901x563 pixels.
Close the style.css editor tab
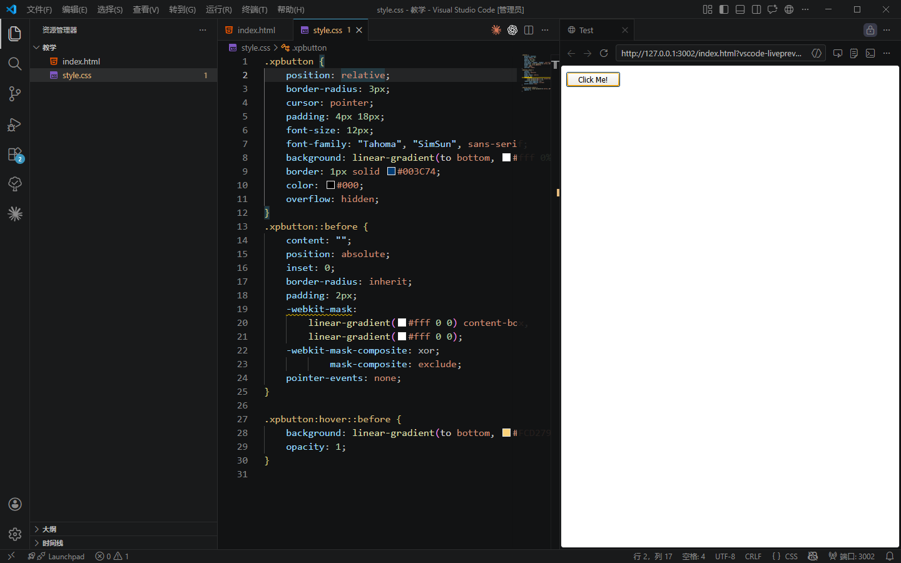click(x=359, y=30)
